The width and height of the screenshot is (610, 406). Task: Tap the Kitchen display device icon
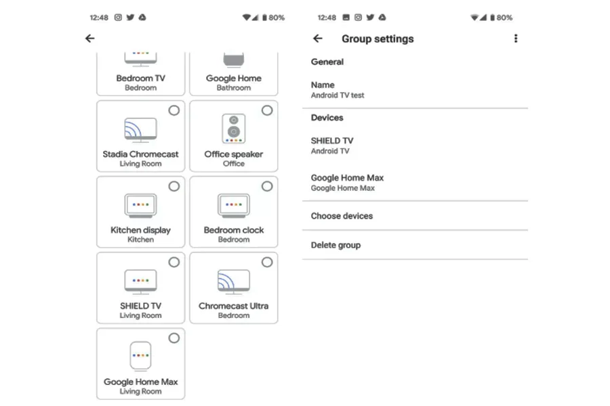tap(140, 206)
